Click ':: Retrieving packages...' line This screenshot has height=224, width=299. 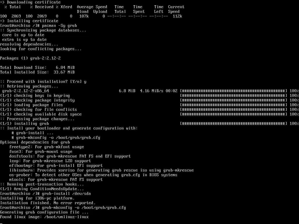29,86
